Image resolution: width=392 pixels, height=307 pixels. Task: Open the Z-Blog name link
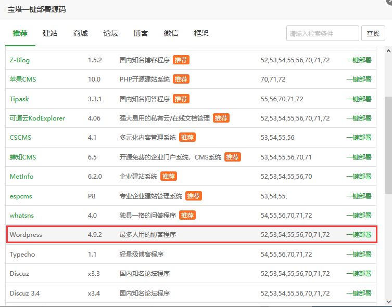[x=19, y=60]
